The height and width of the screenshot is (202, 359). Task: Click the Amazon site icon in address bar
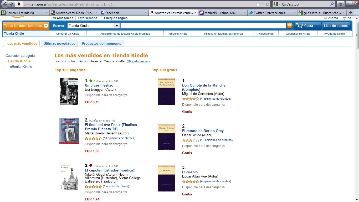19,4
